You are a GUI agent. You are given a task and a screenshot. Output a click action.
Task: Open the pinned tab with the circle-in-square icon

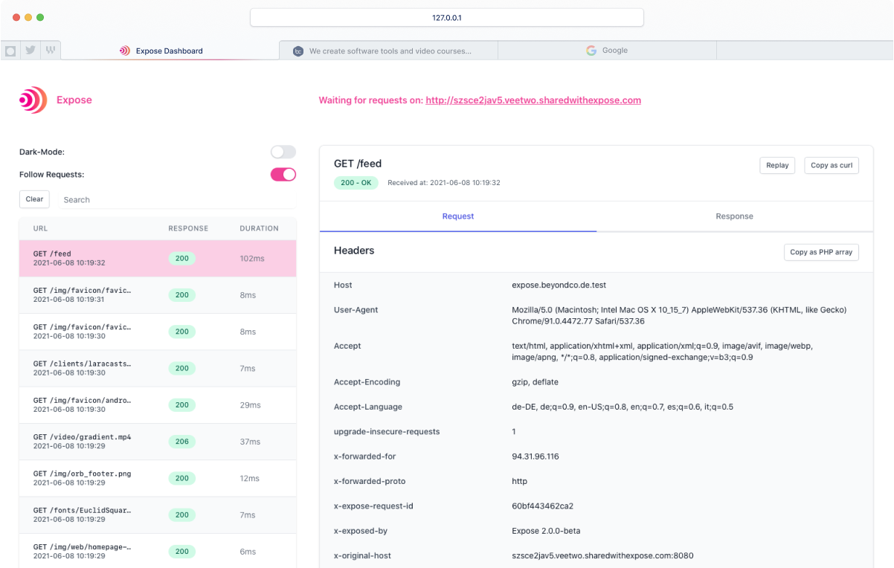(10, 51)
